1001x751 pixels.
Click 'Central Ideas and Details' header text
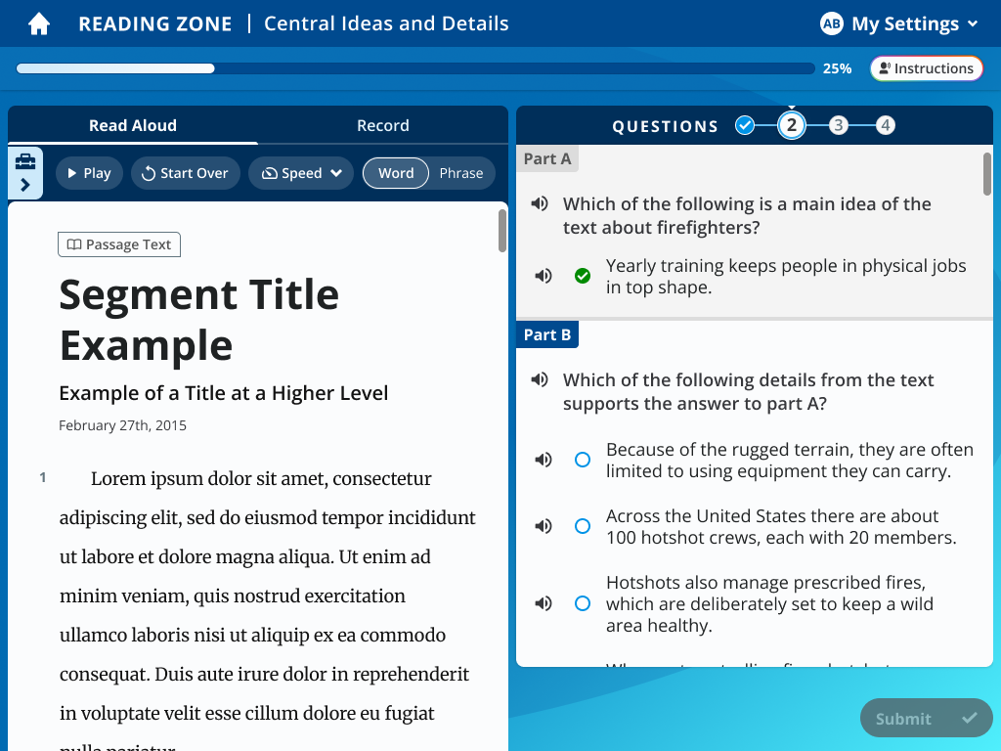point(386,23)
